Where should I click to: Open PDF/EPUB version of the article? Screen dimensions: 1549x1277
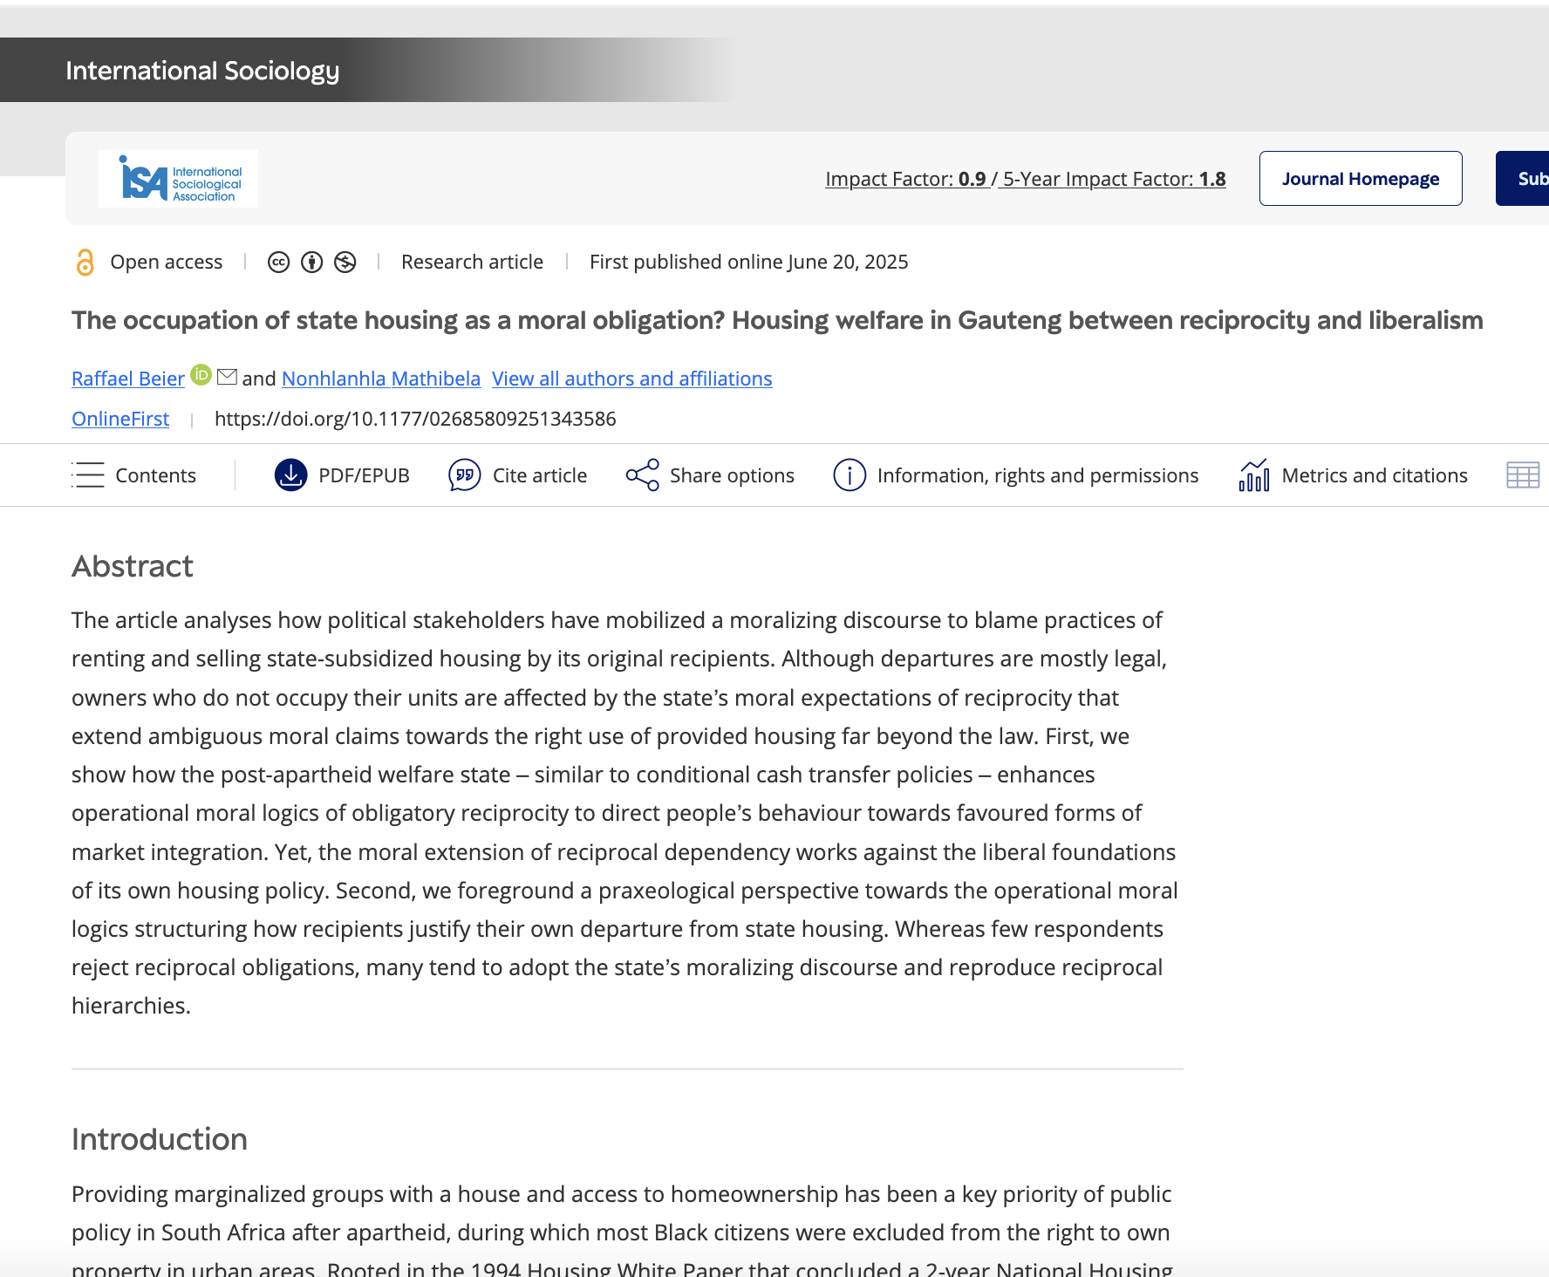(364, 475)
